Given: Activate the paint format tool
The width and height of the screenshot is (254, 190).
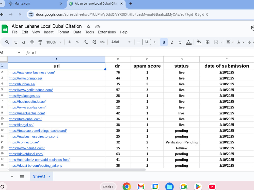Looking at the screenshot, I should pos(40,42).
